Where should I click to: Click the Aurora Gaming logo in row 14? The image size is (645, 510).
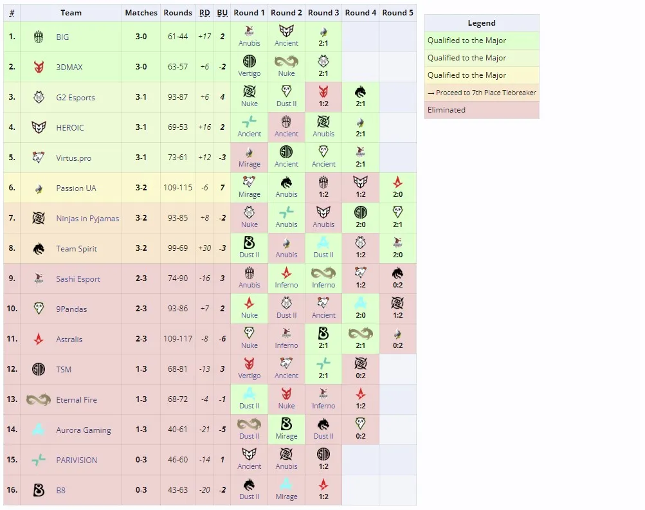(38, 430)
